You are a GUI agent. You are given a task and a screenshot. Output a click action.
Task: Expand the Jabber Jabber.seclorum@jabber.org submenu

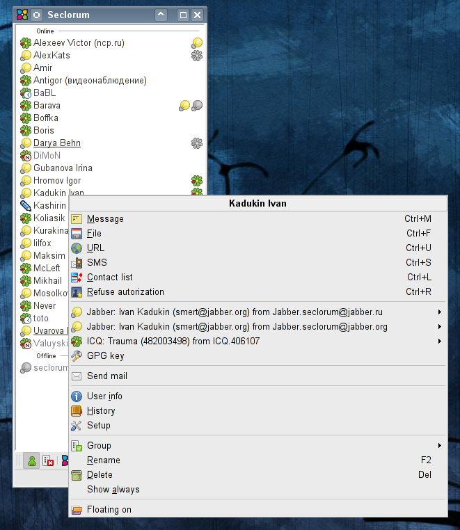coord(258,326)
